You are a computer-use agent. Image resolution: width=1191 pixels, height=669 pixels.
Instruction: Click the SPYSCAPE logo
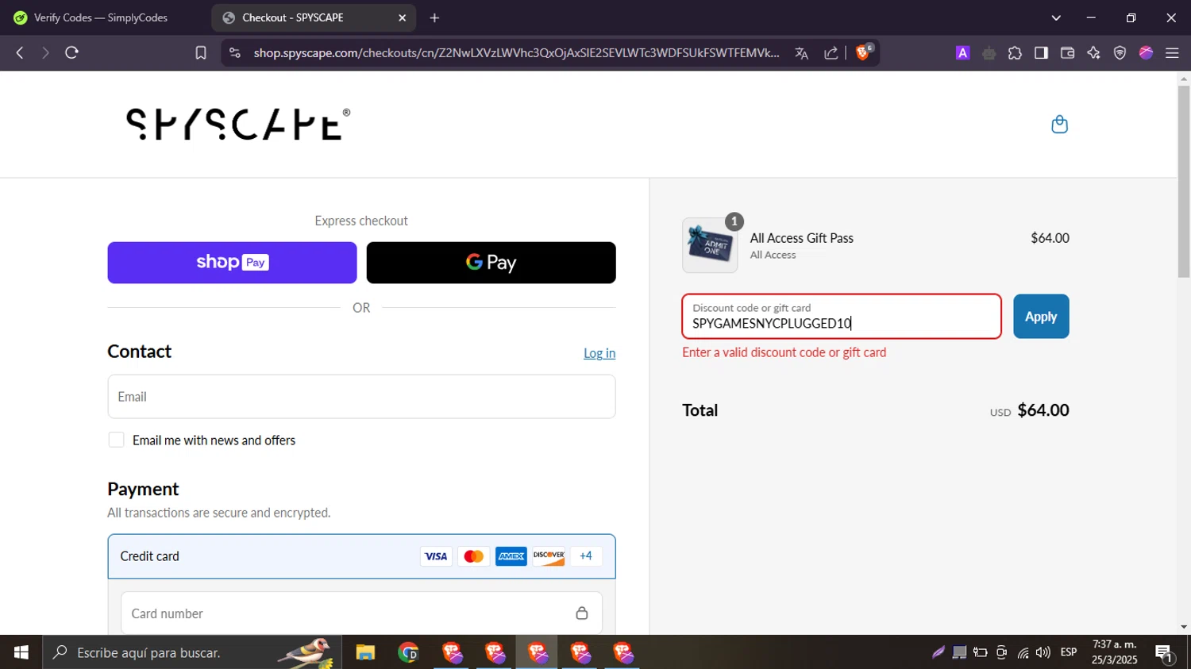(x=238, y=124)
